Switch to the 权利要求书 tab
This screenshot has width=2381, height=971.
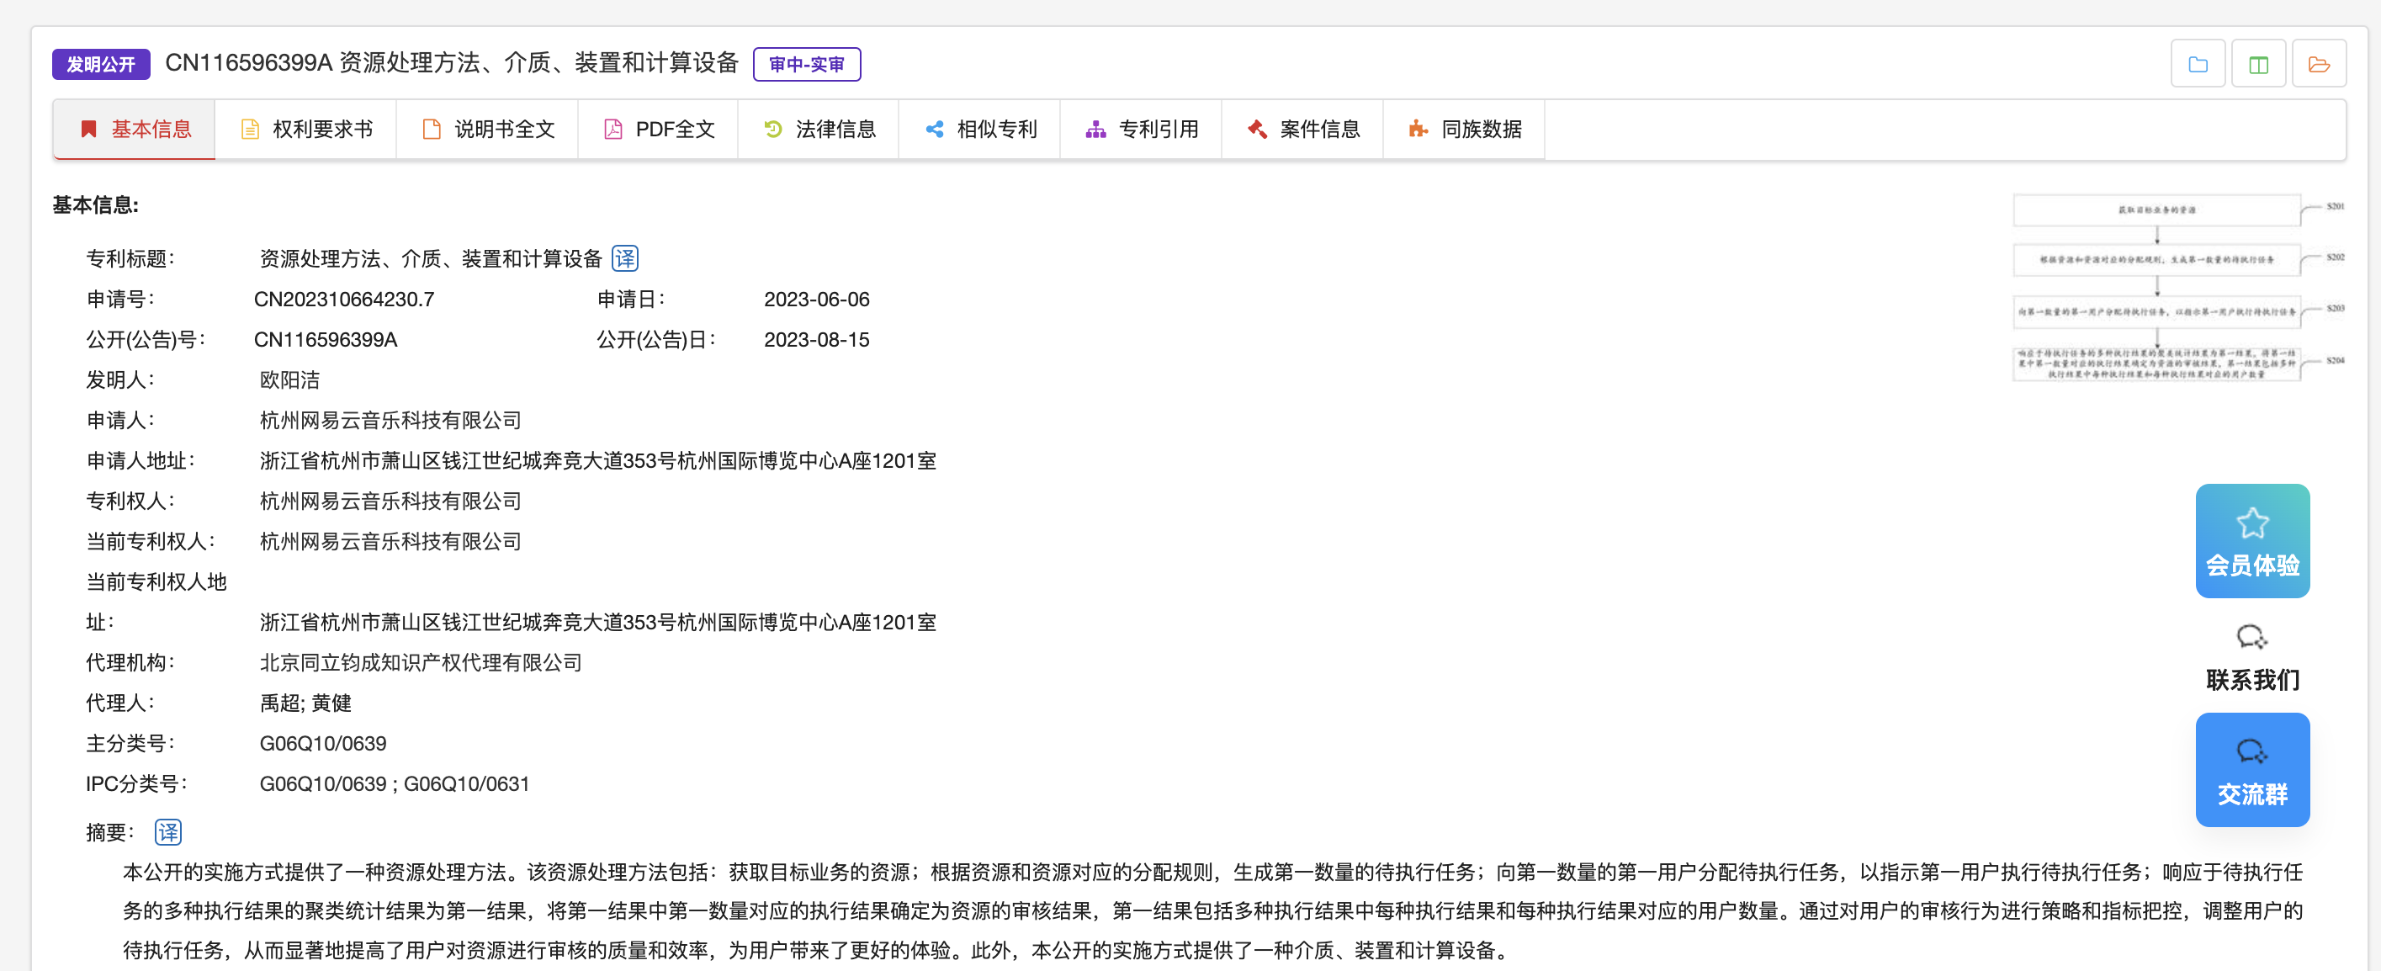306,130
